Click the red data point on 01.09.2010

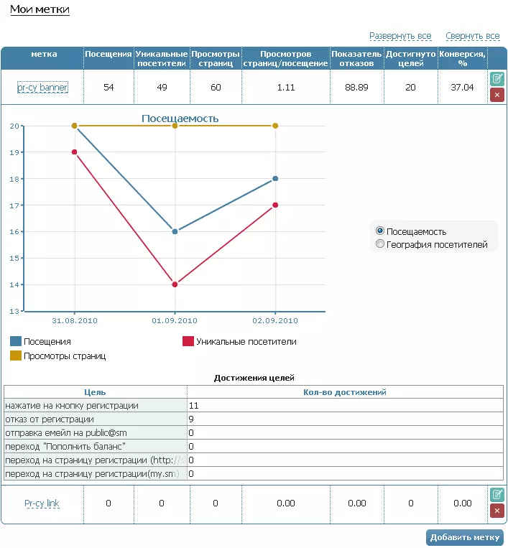pos(175,284)
